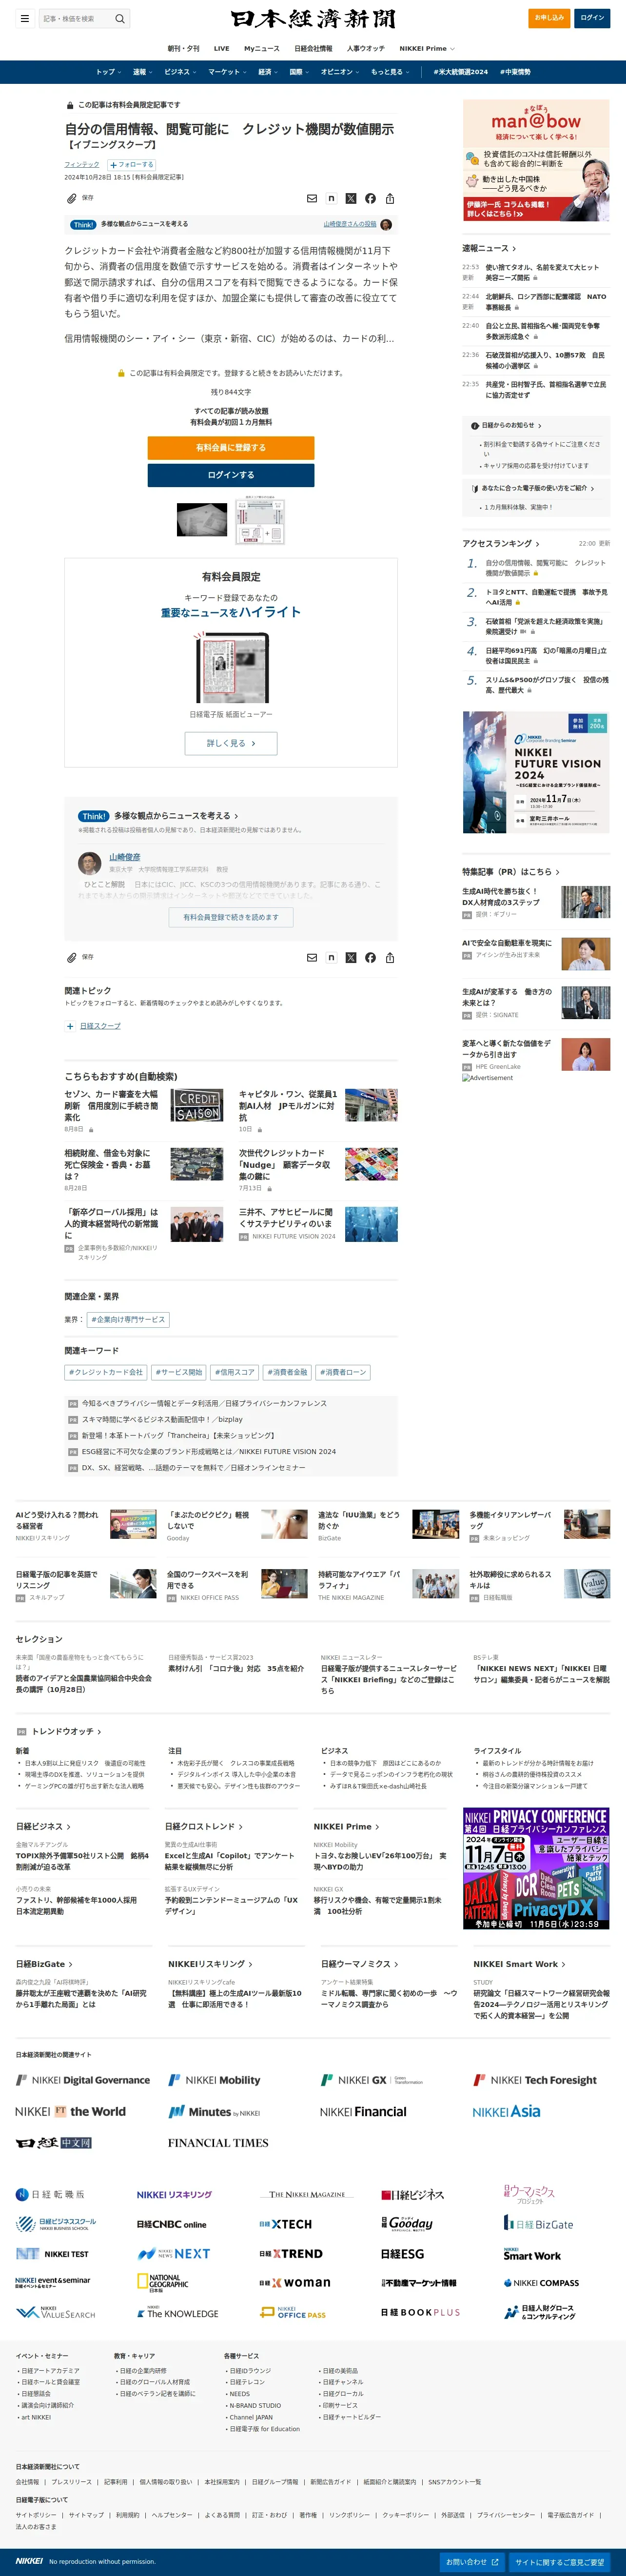Image resolution: width=626 pixels, height=2576 pixels.
Task: Open 日経会社情報 menu item
Action: [313, 48]
